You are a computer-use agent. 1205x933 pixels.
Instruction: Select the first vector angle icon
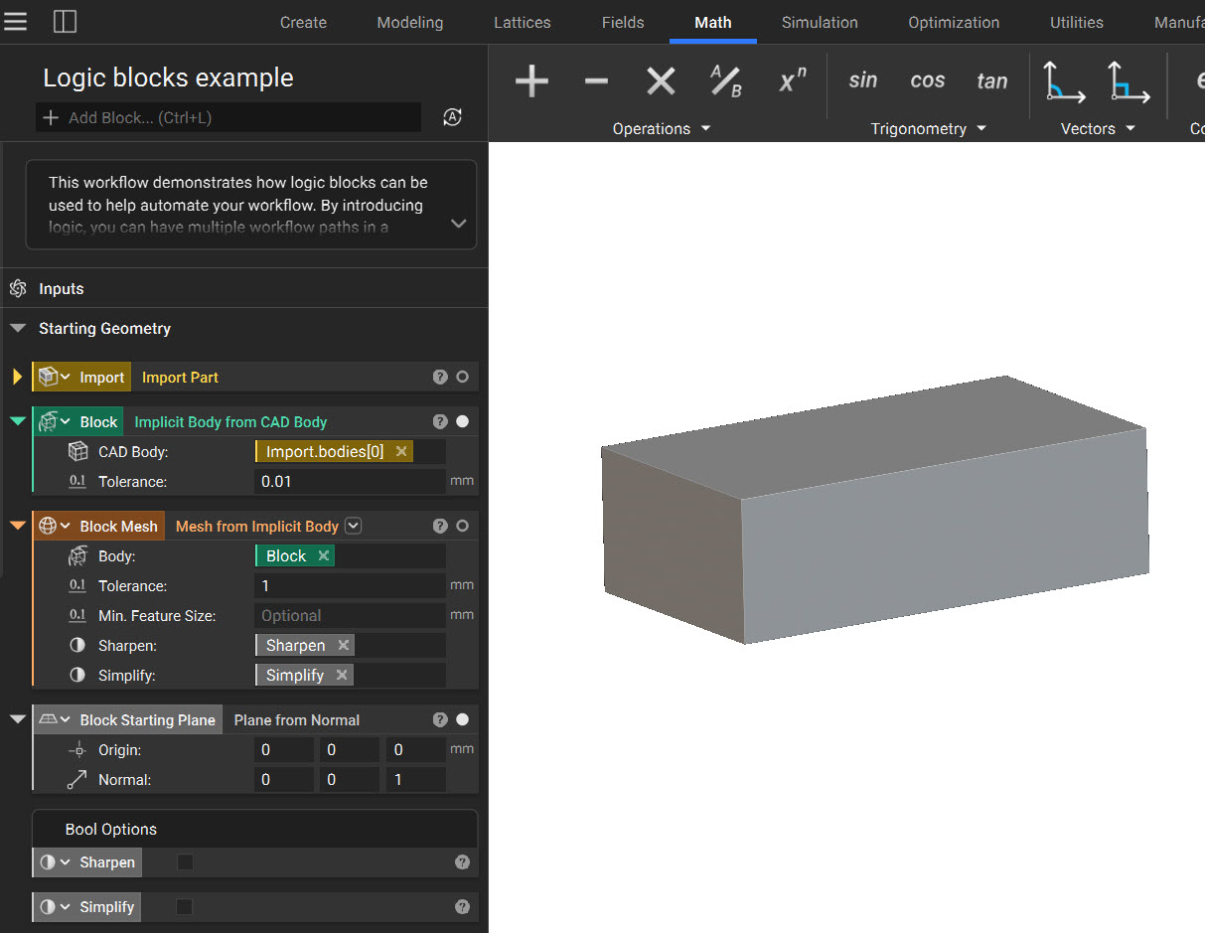pos(1065,81)
